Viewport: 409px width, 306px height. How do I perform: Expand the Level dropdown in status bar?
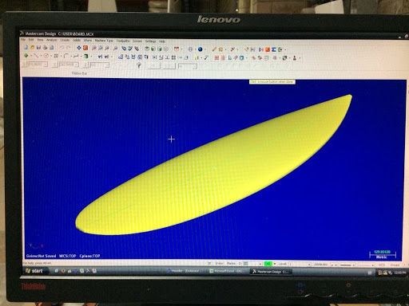point(309,265)
